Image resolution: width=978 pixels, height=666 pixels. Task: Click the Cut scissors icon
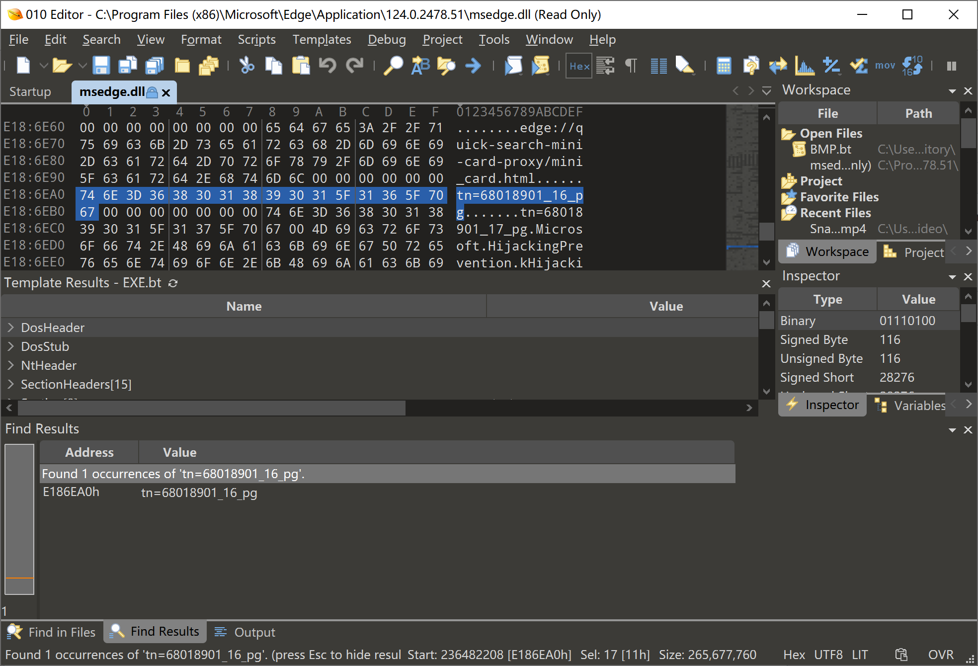pyautogui.click(x=246, y=66)
